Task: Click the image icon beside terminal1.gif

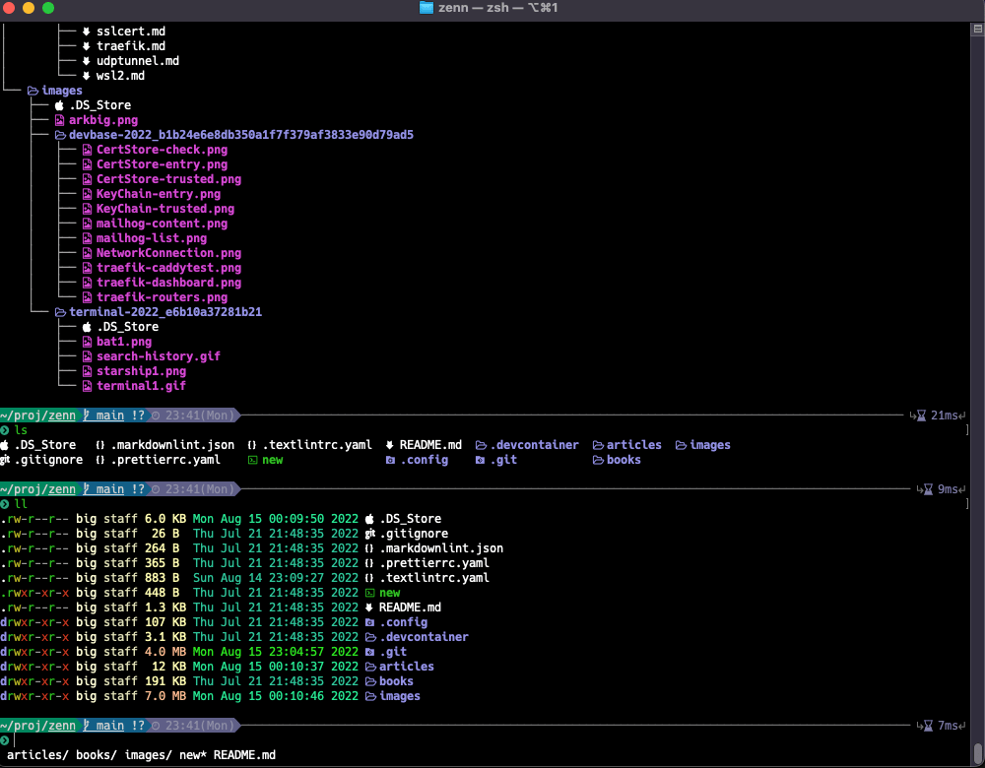Action: pos(88,386)
